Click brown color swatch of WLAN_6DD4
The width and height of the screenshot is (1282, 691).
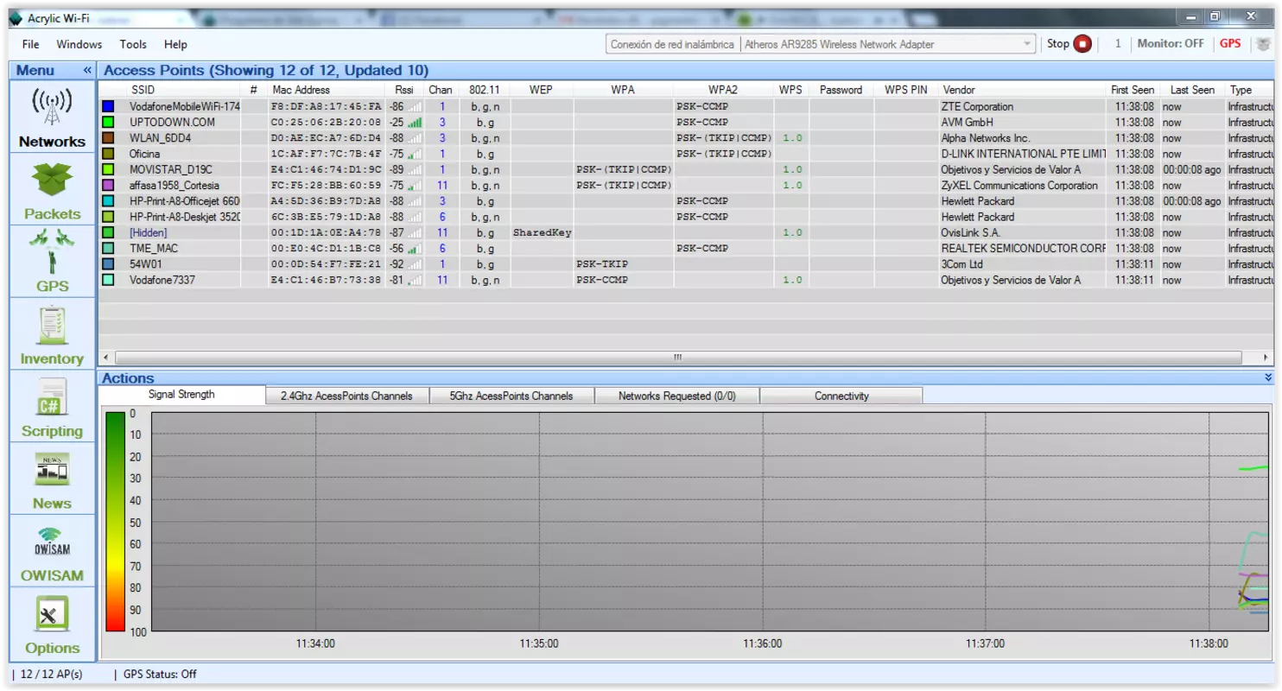tap(108, 138)
